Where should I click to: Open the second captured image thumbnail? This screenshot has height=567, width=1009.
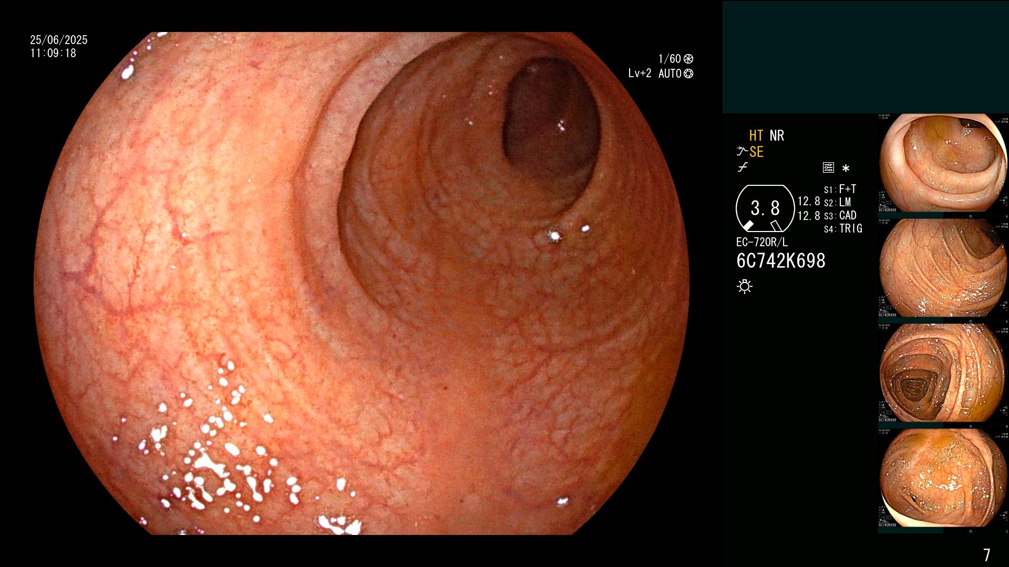tap(943, 268)
